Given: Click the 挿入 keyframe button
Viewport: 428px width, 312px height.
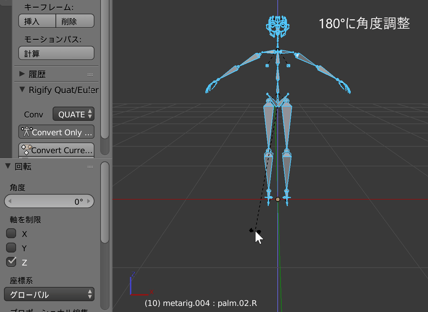Looking at the screenshot, I should click(37, 21).
